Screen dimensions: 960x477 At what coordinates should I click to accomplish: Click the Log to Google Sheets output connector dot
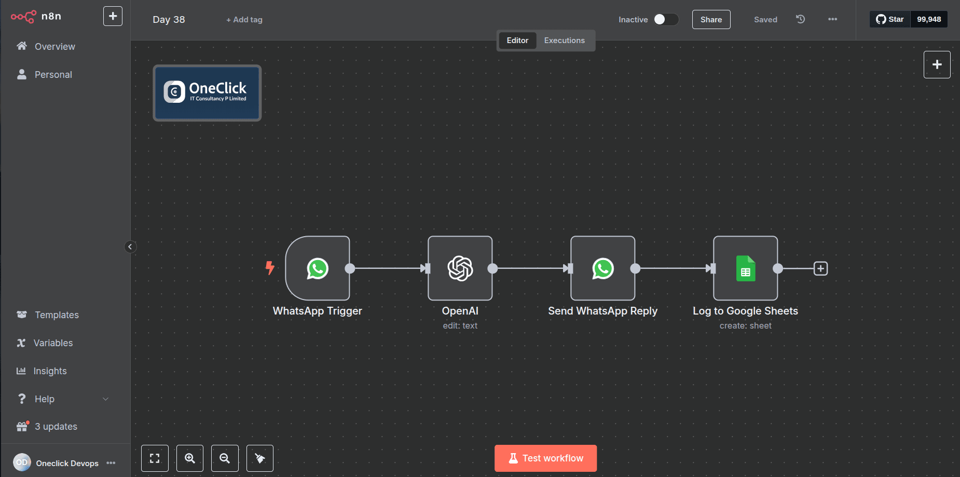[778, 268]
